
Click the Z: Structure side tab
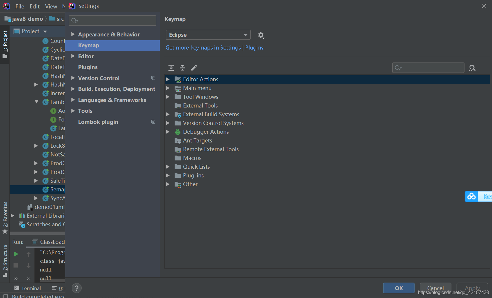coord(5,261)
